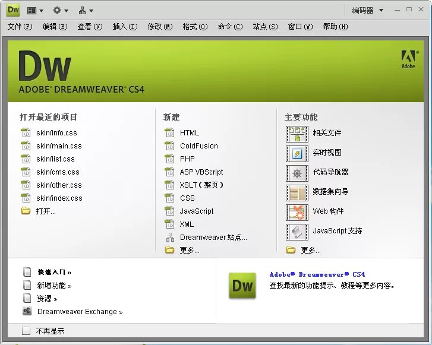This screenshot has width=432, height=345.
Task: Create a new XML document
Action: pos(187,224)
